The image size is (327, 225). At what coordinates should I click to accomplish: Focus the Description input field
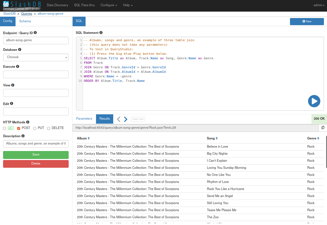coord(36,144)
